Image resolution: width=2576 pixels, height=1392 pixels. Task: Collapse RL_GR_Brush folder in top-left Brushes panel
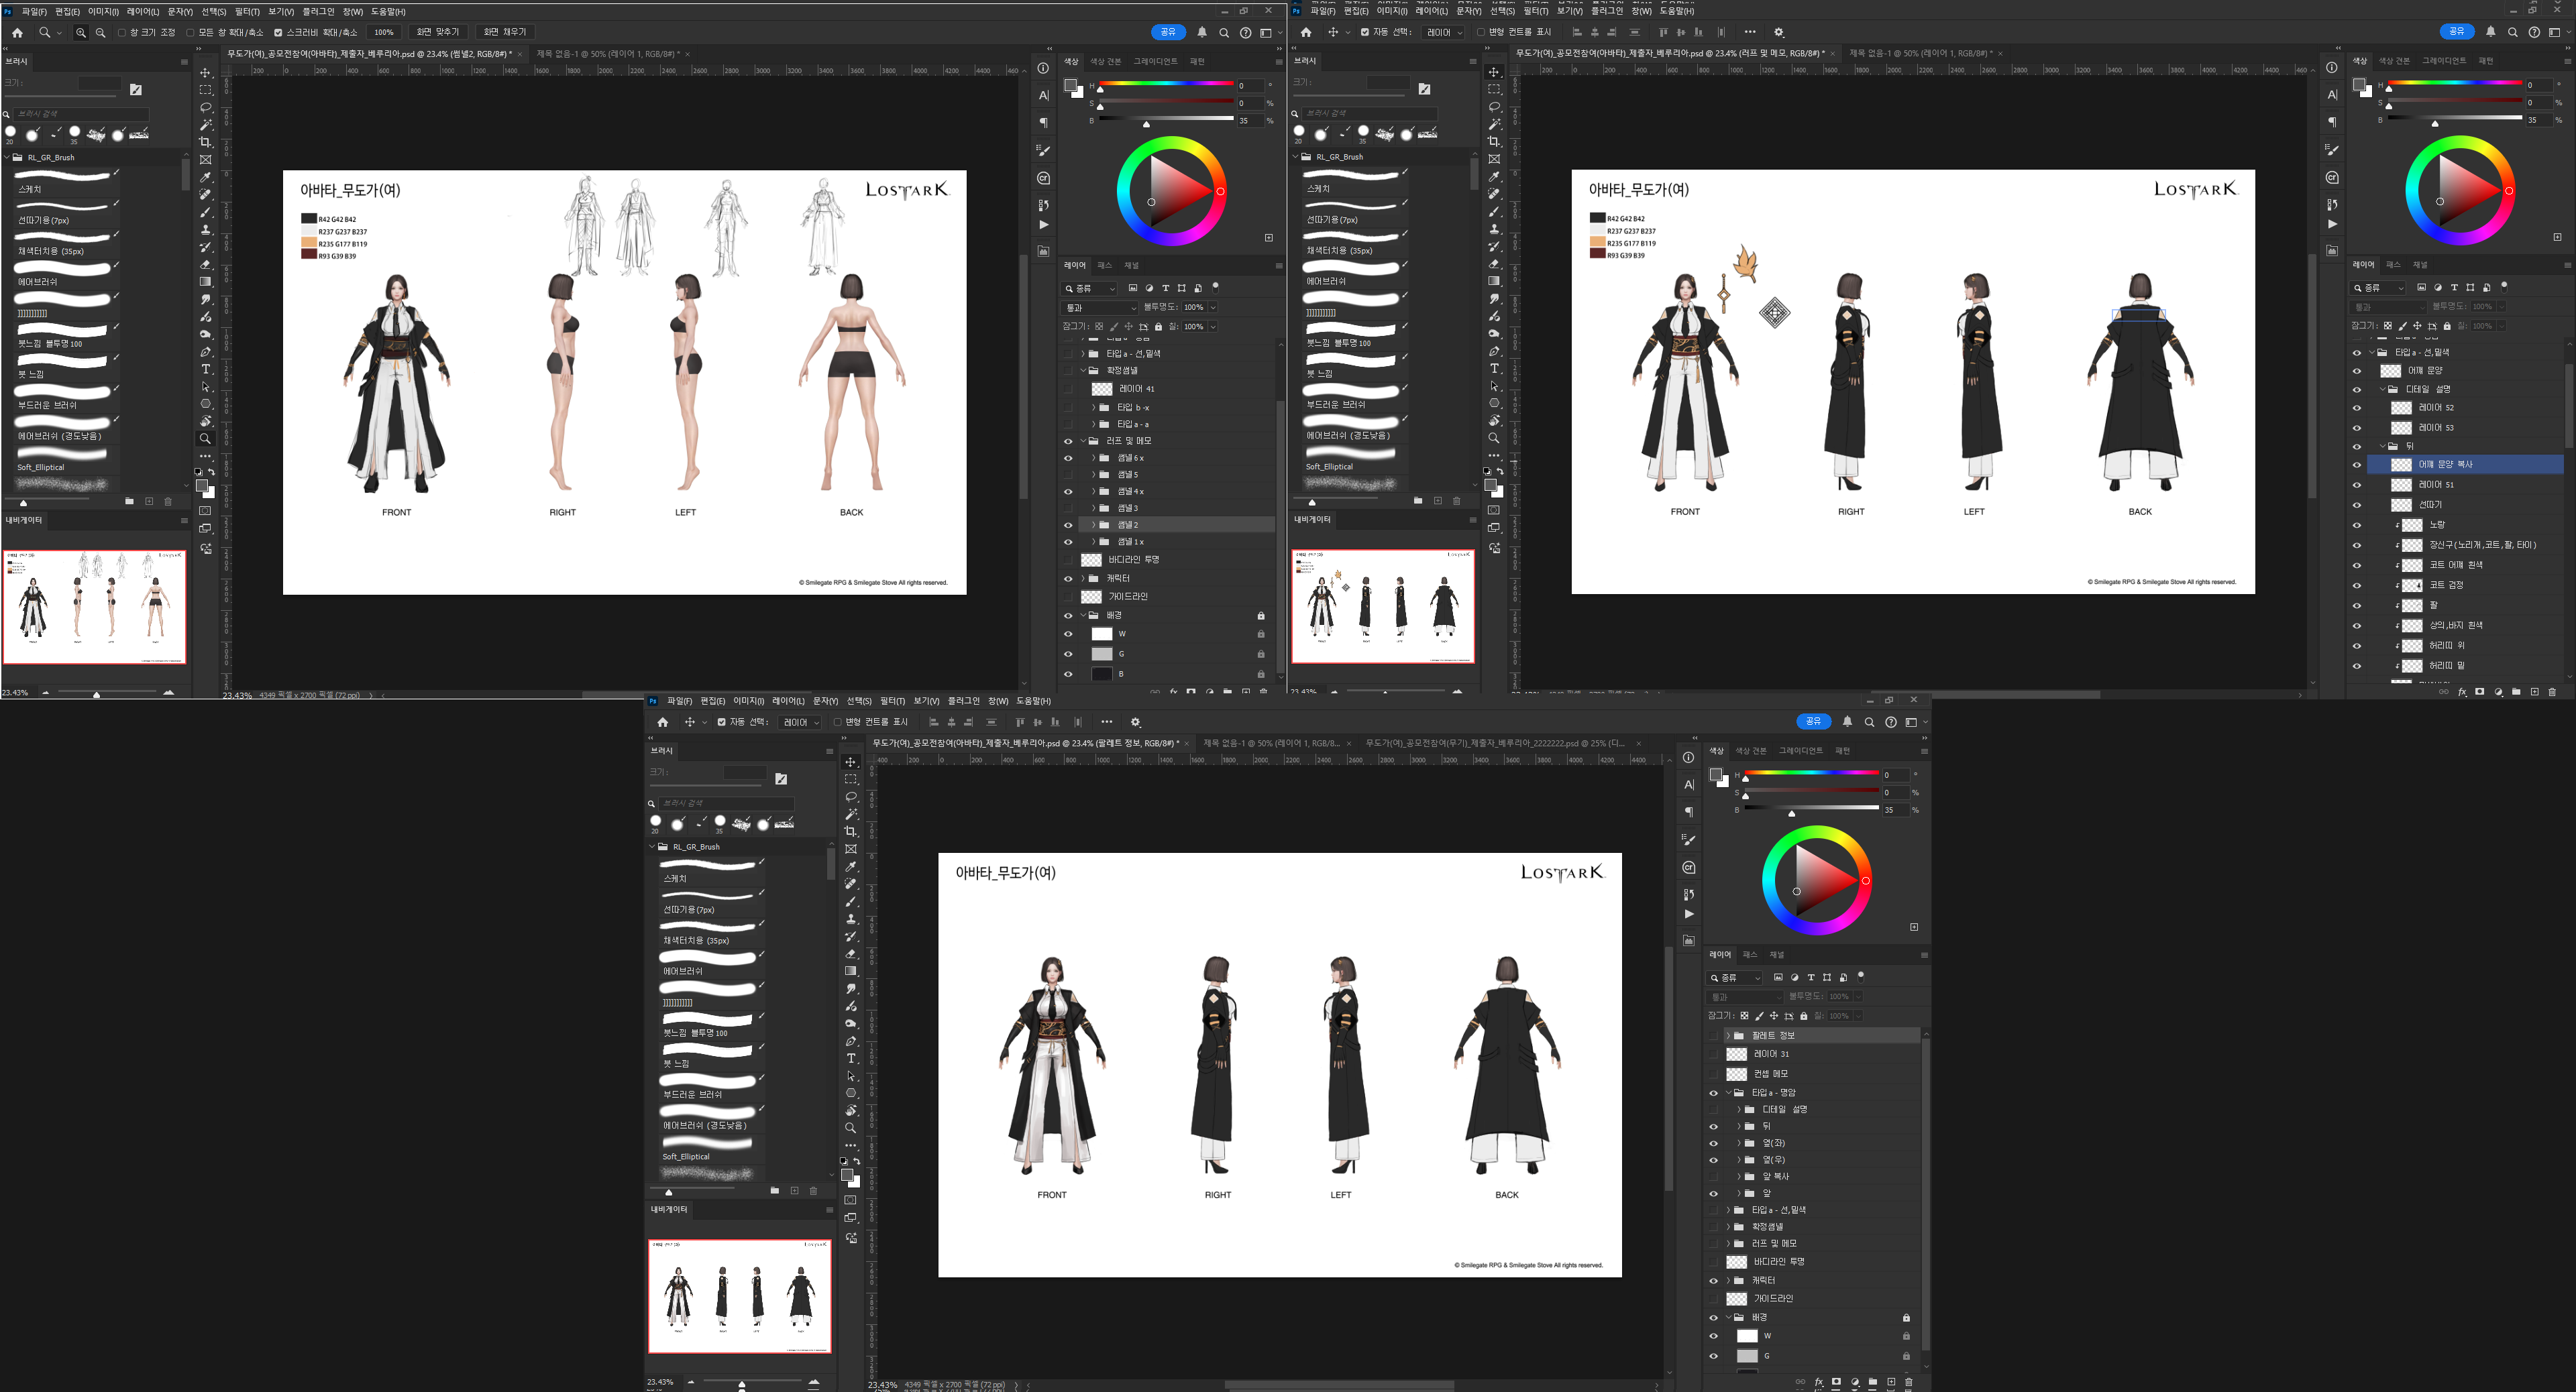[x=7, y=158]
